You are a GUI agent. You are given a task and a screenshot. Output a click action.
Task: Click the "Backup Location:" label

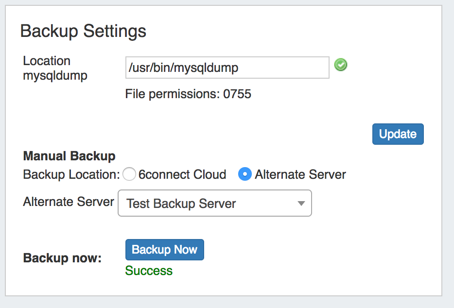click(x=71, y=174)
